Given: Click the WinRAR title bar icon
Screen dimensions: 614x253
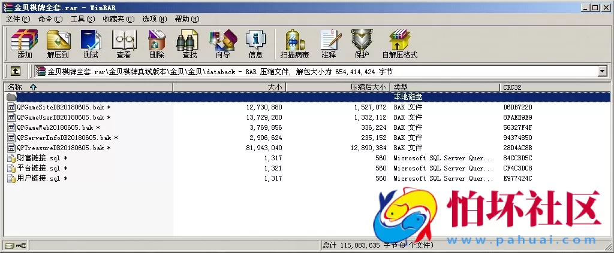Looking at the screenshot, I should pos(7,7).
